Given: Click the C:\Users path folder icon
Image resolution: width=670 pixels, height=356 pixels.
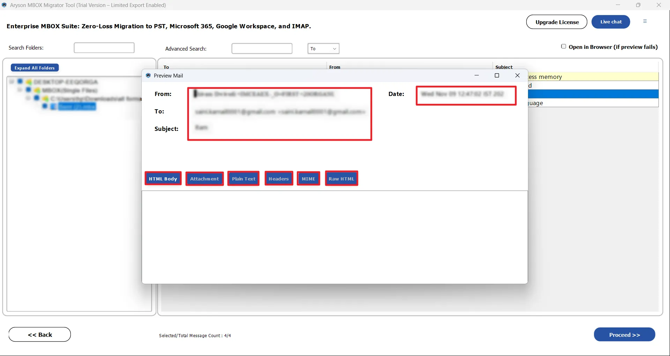Looking at the screenshot, I should click(45, 99).
